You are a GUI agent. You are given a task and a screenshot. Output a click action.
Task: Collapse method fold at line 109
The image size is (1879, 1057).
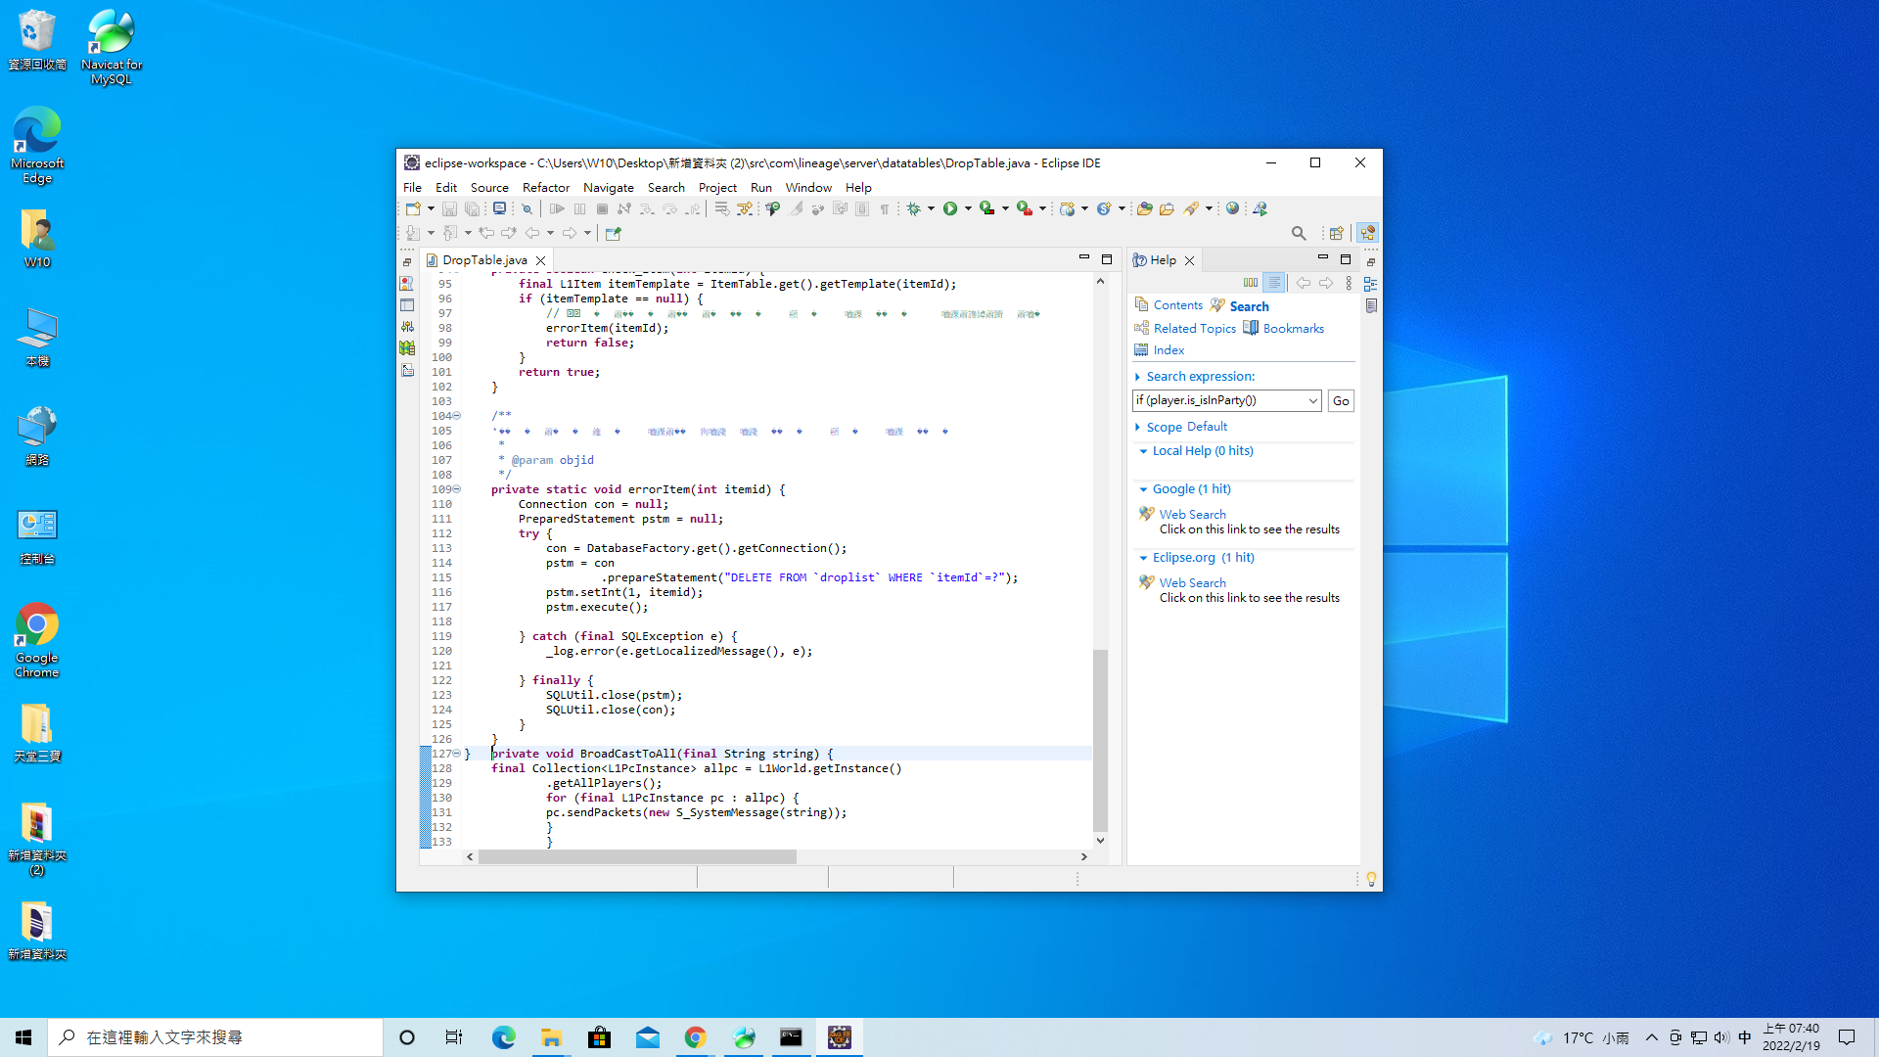pos(456,489)
